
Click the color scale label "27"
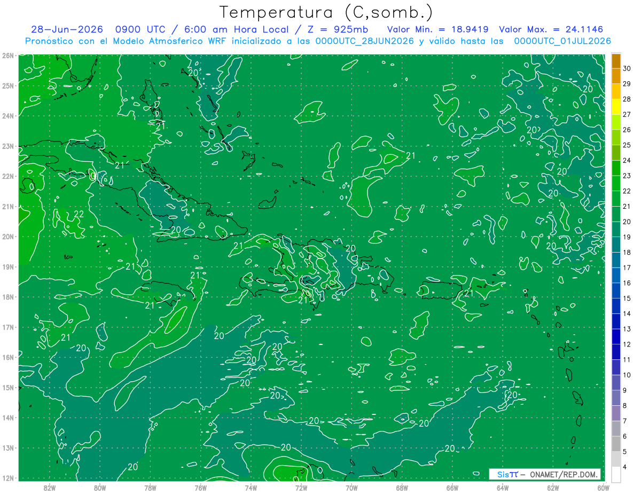click(x=627, y=115)
